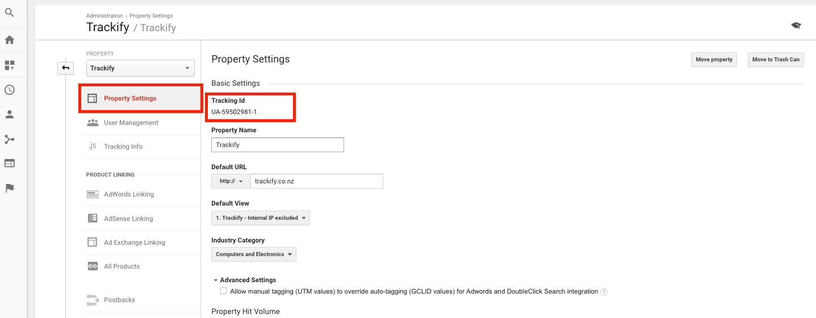Screen dimensions: 816x318
Task: Click the AdSense Linking icon
Action: (92, 218)
